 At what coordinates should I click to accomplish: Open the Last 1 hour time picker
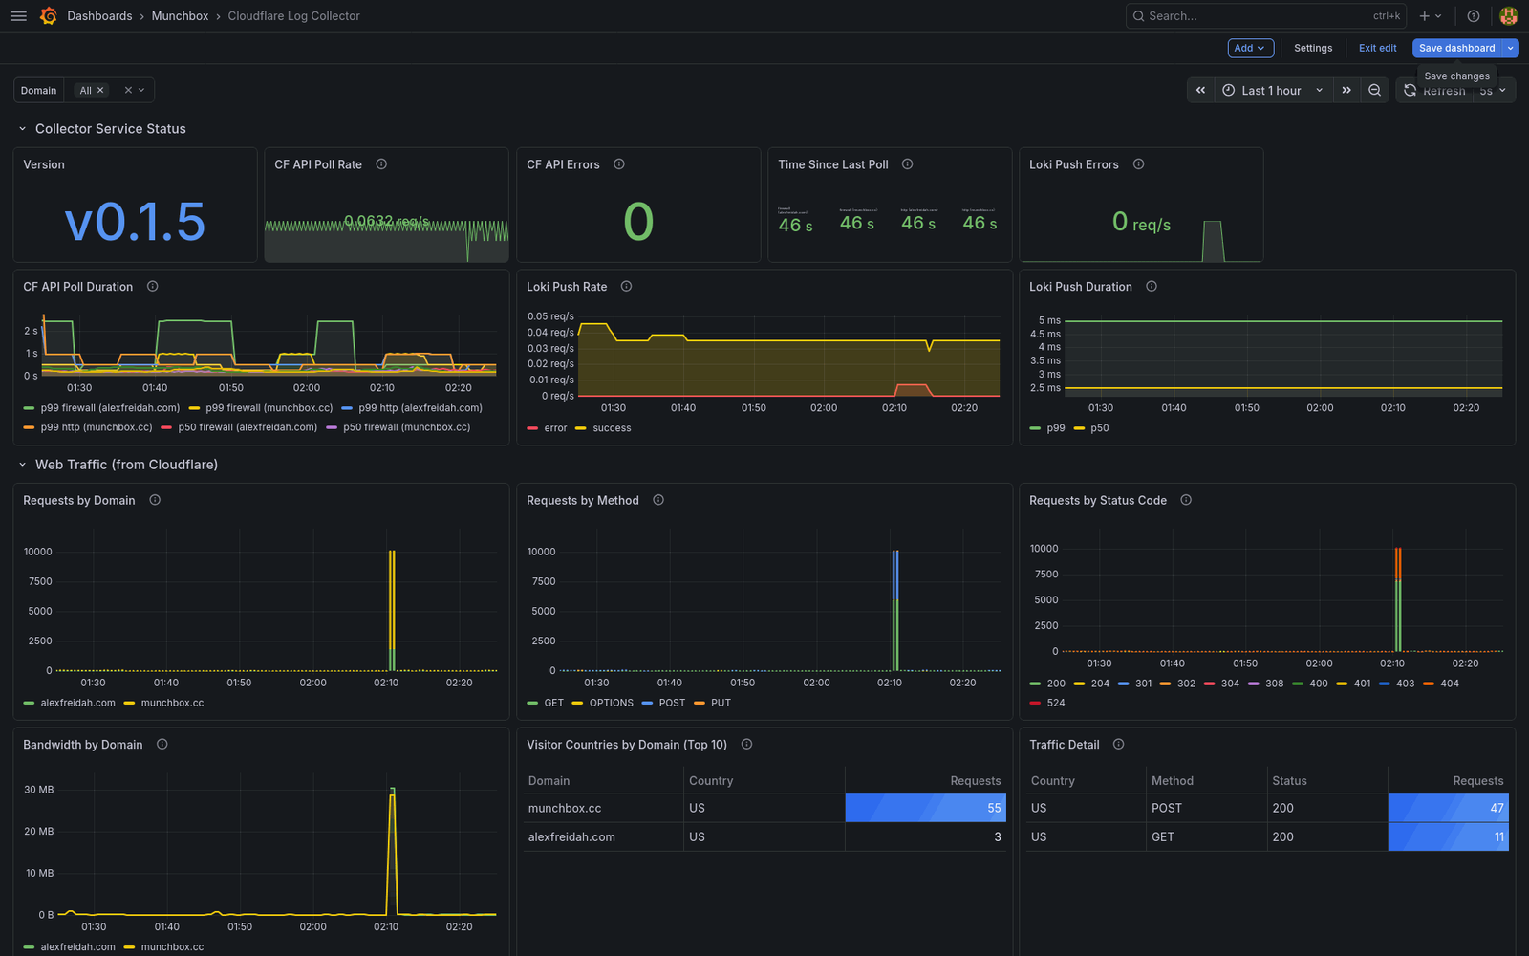[x=1273, y=90]
